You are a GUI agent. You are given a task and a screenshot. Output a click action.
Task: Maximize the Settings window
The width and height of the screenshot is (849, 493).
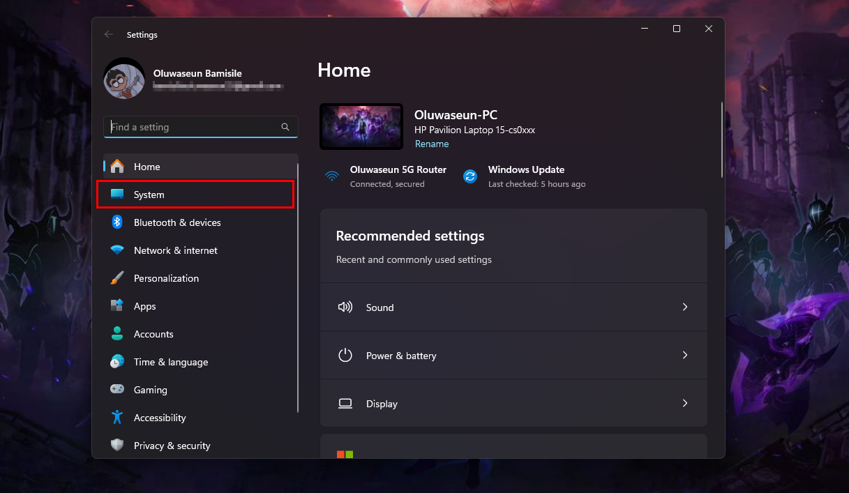pos(676,29)
